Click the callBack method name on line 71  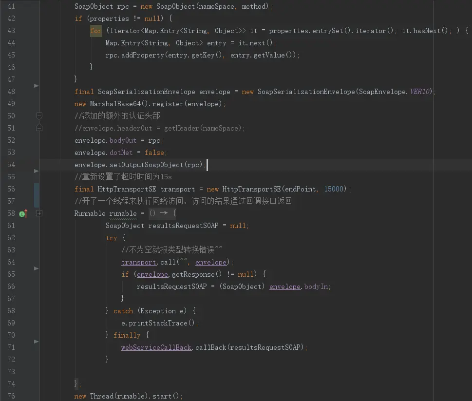click(211, 347)
